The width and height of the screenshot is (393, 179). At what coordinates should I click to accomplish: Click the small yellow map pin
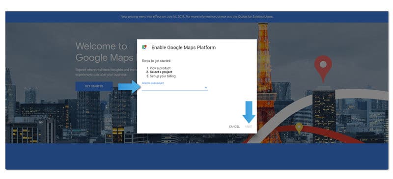[299, 128]
